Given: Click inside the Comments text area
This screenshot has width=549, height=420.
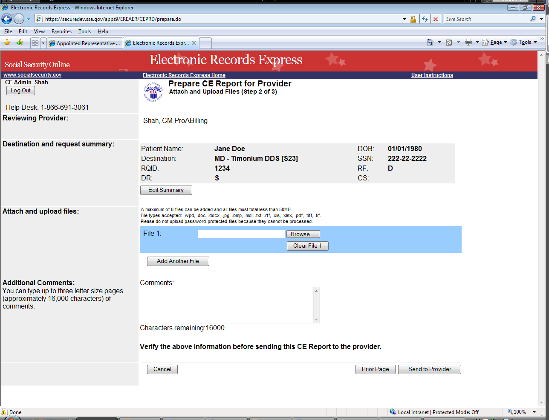Looking at the screenshot, I should 227,305.
